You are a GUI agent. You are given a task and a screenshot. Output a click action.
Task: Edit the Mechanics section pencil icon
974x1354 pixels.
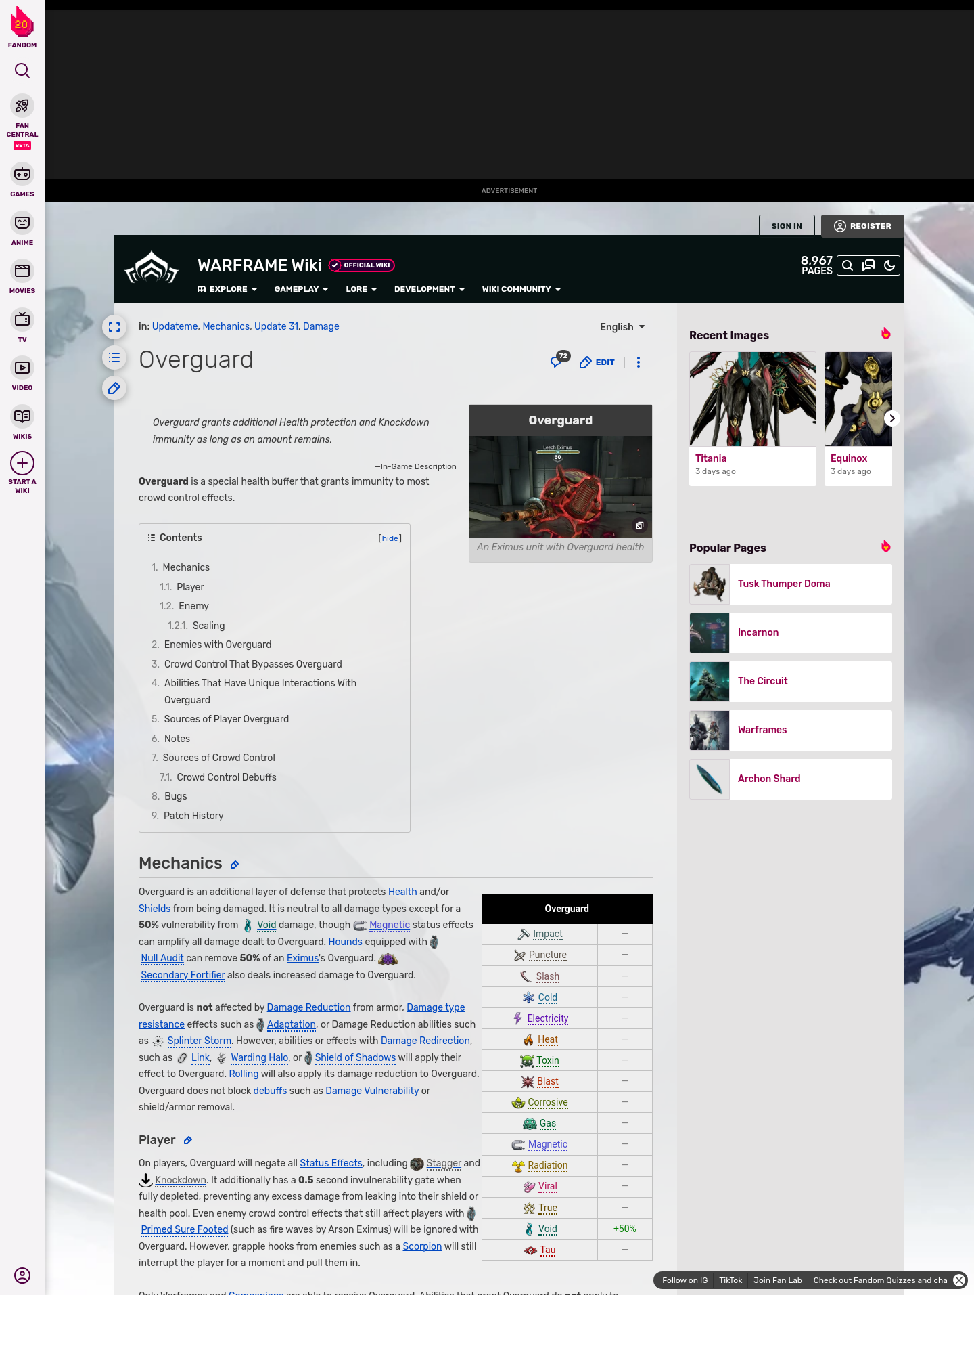[235, 865]
